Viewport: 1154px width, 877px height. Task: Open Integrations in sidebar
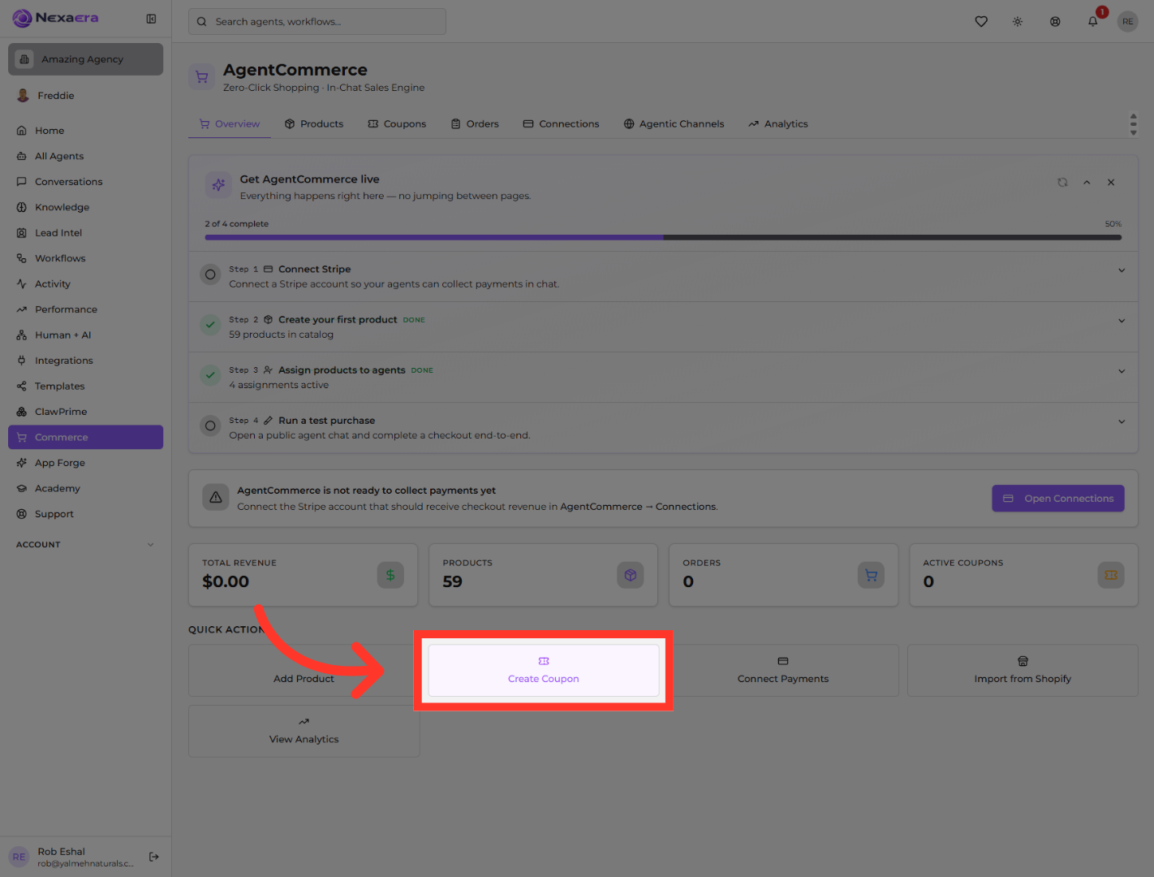[x=85, y=361]
